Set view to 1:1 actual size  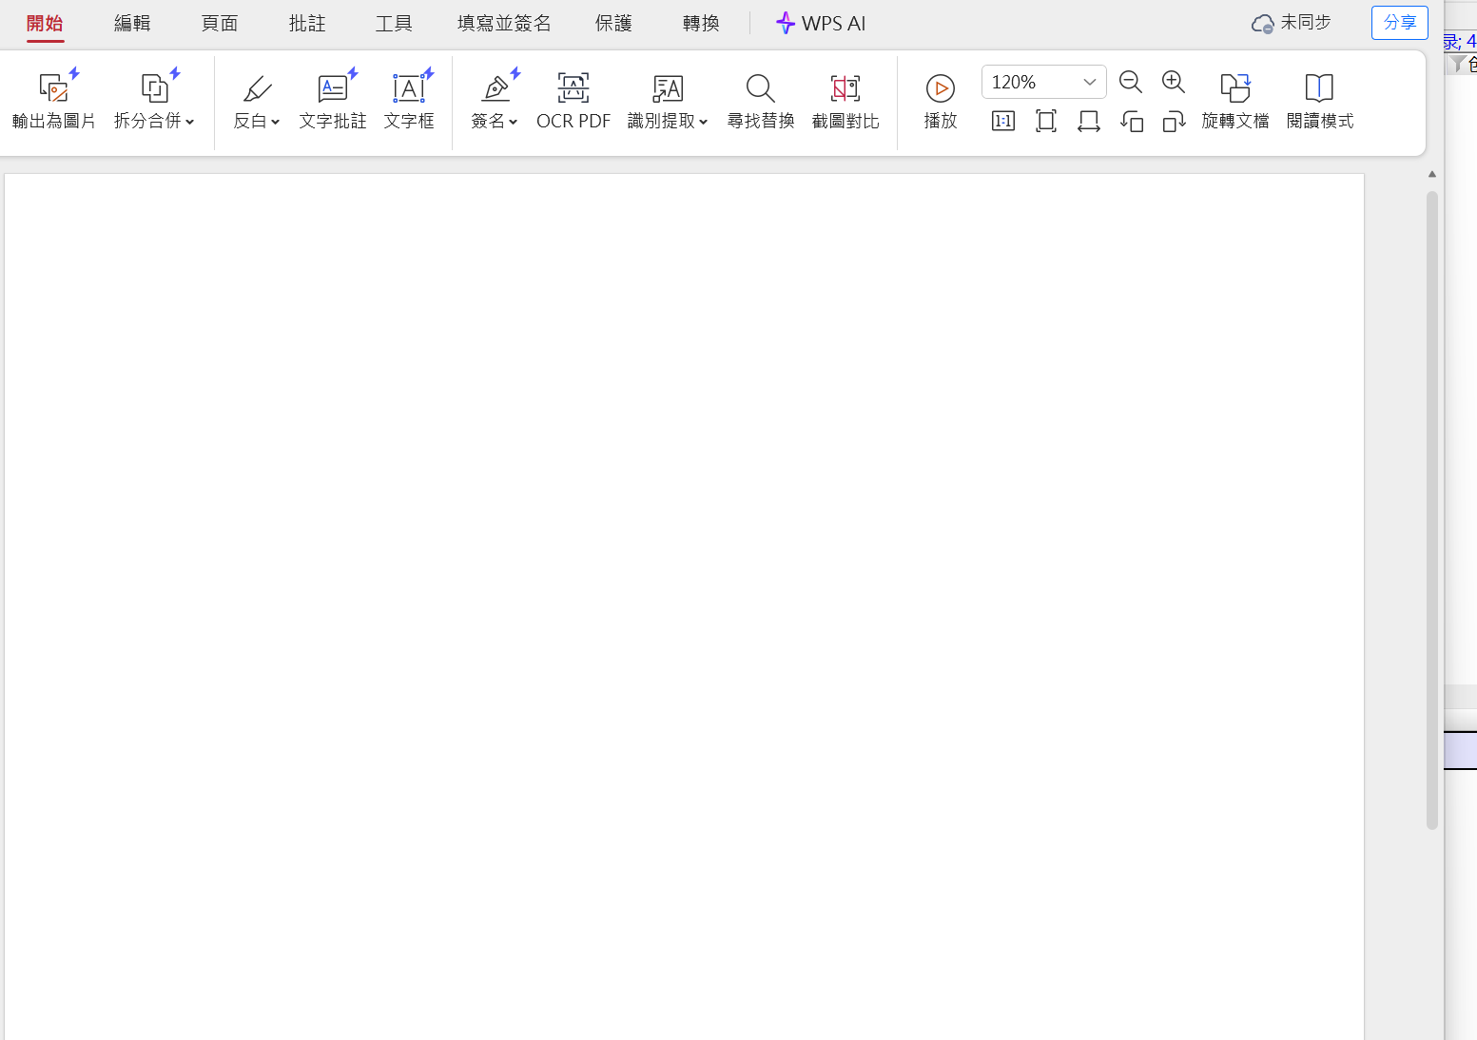pyautogui.click(x=1002, y=121)
